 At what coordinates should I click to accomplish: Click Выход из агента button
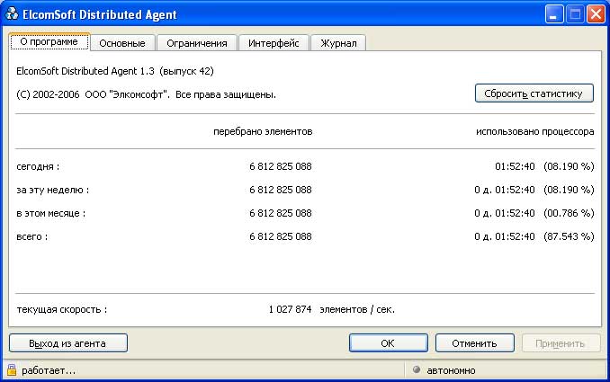point(68,343)
